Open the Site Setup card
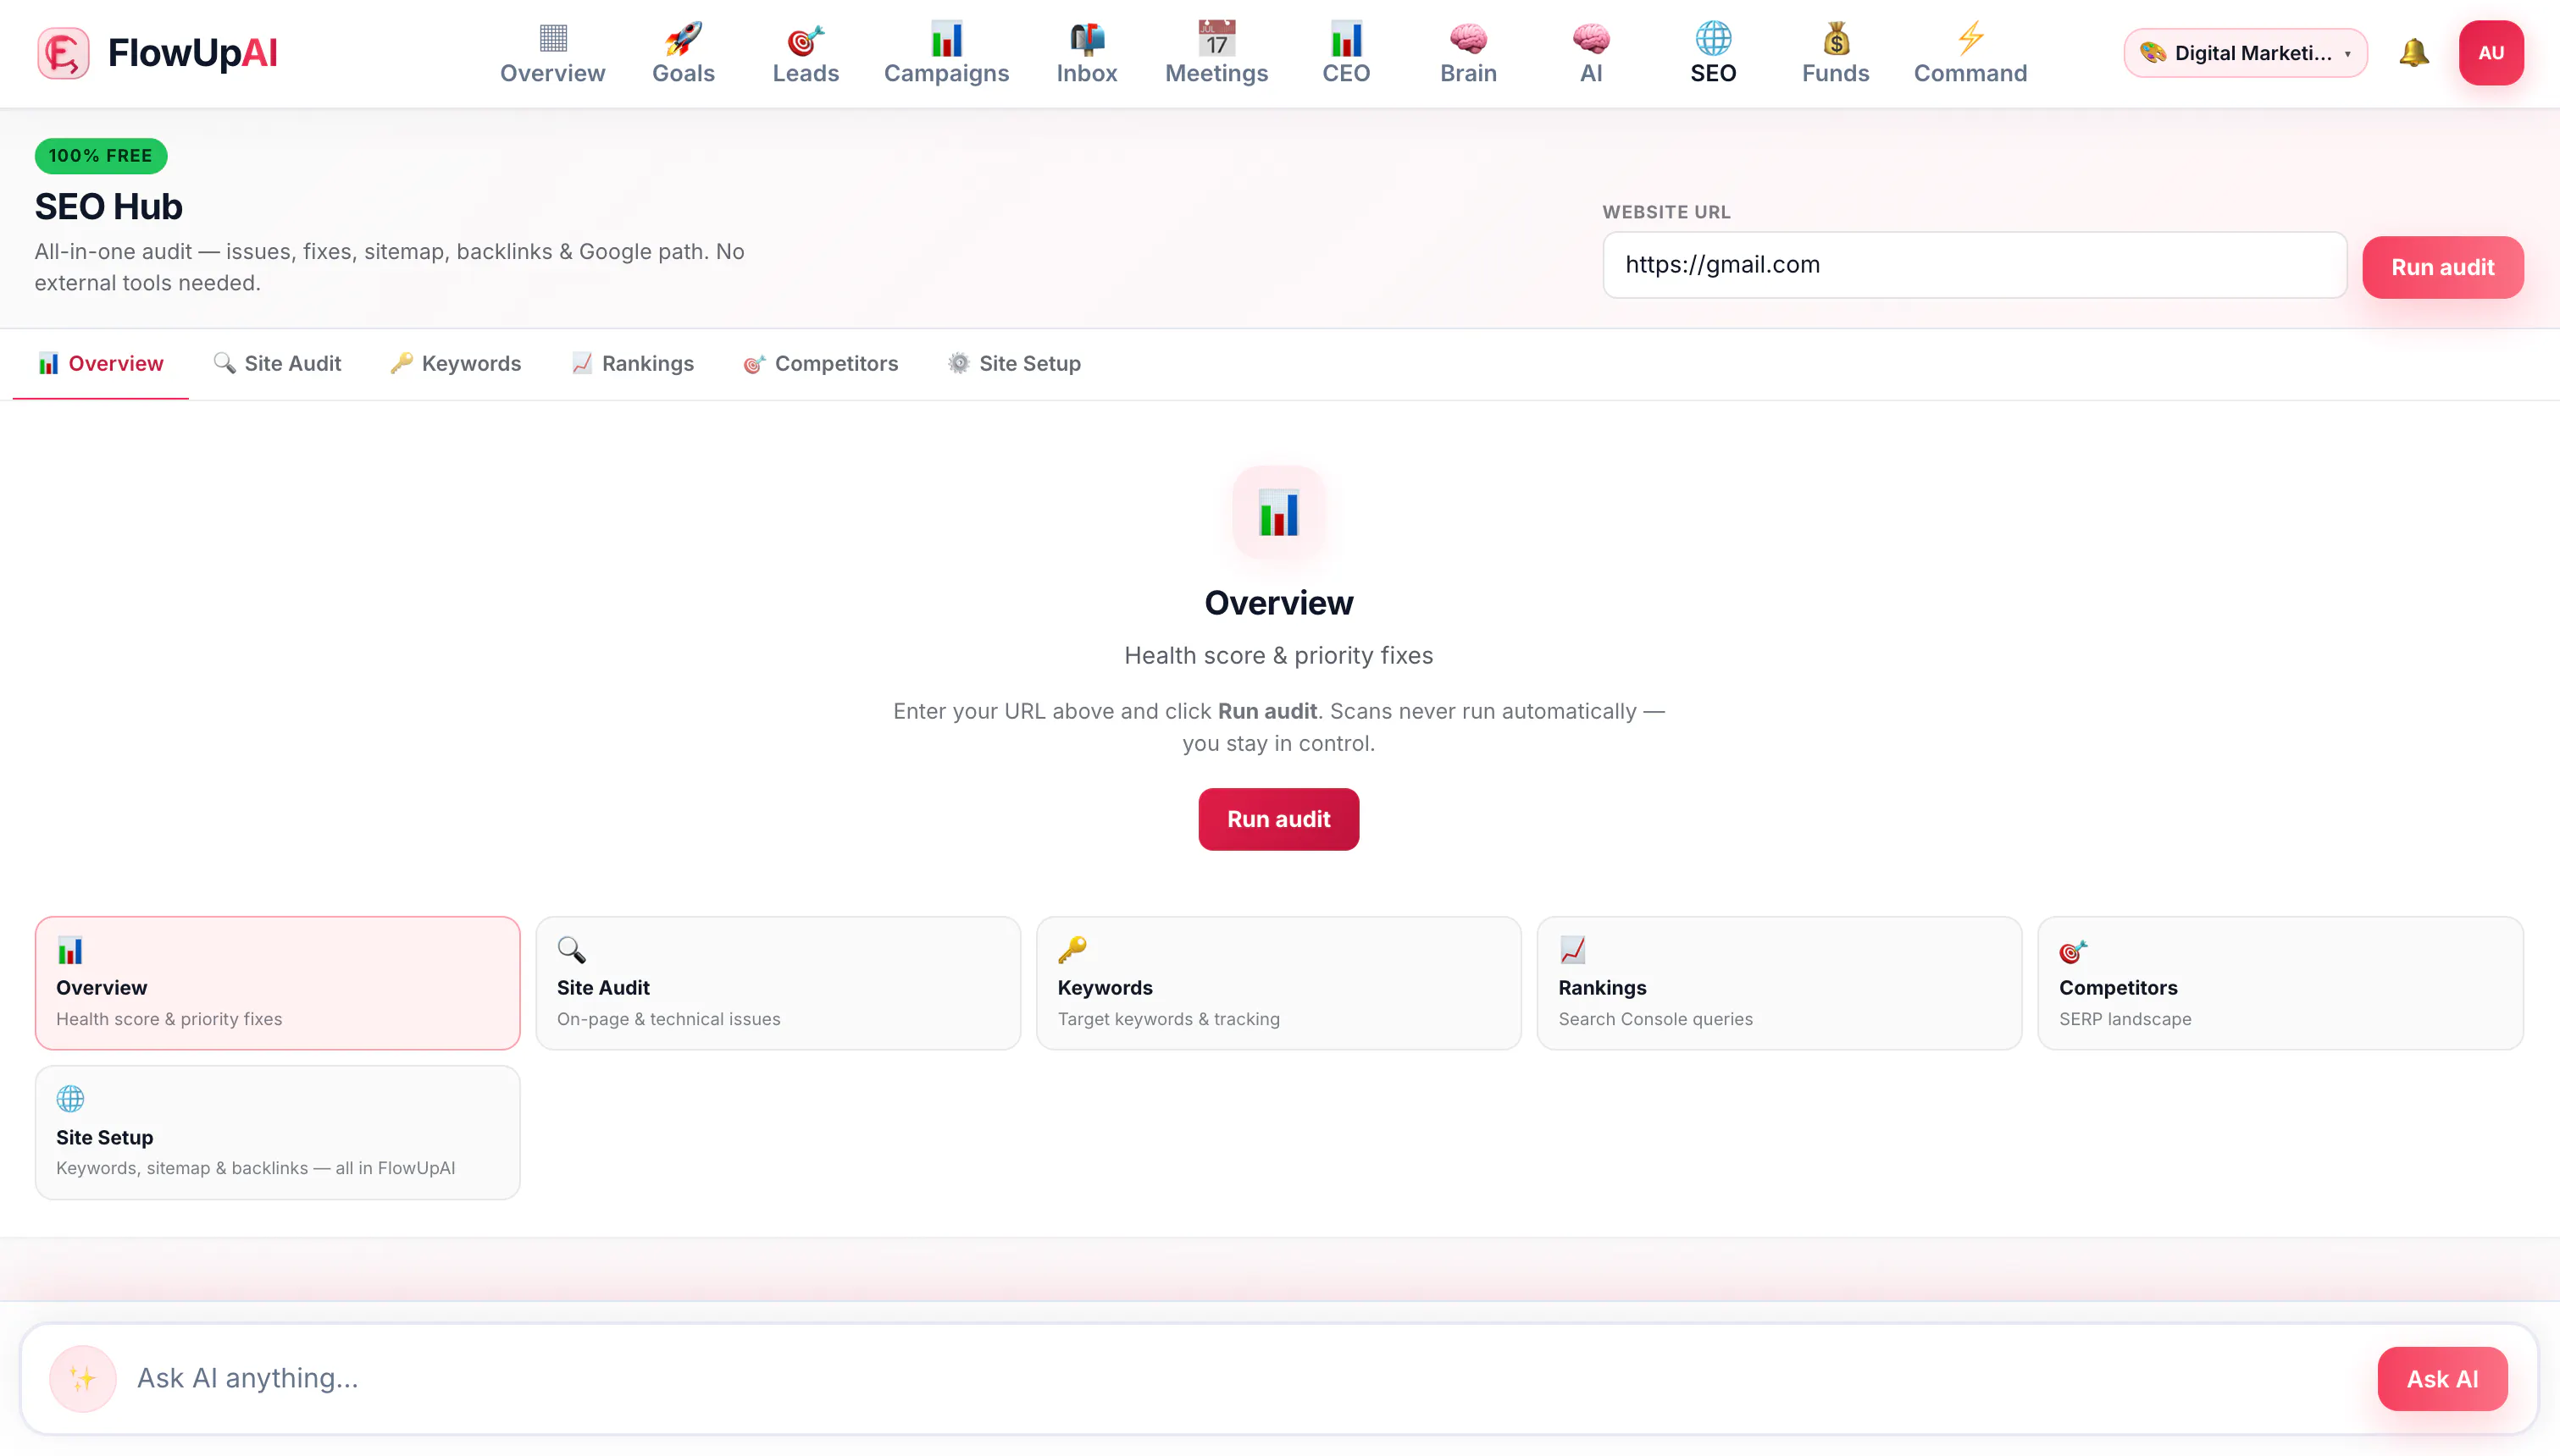 click(x=277, y=1132)
